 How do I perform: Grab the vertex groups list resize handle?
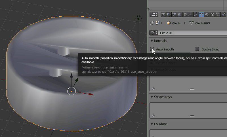click(192, 89)
